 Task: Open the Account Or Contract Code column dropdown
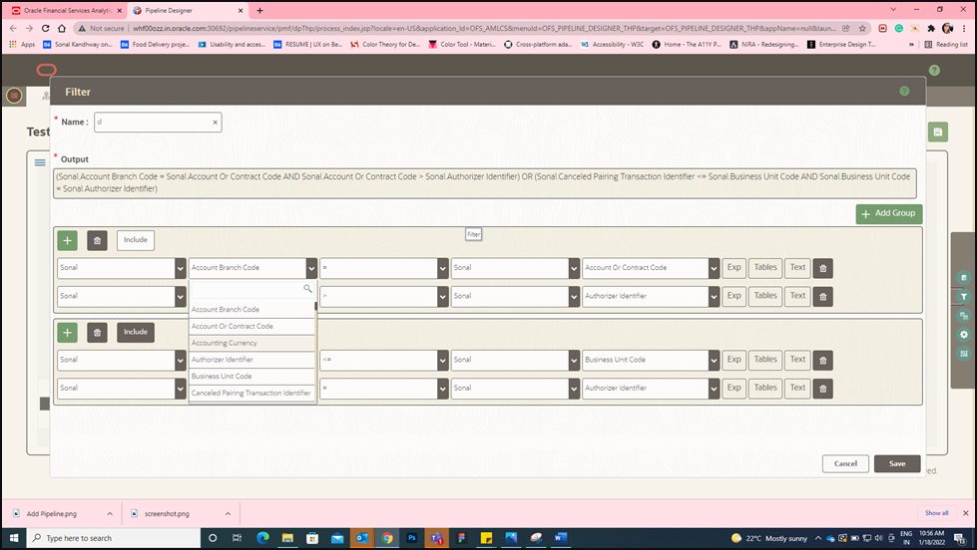coord(714,268)
